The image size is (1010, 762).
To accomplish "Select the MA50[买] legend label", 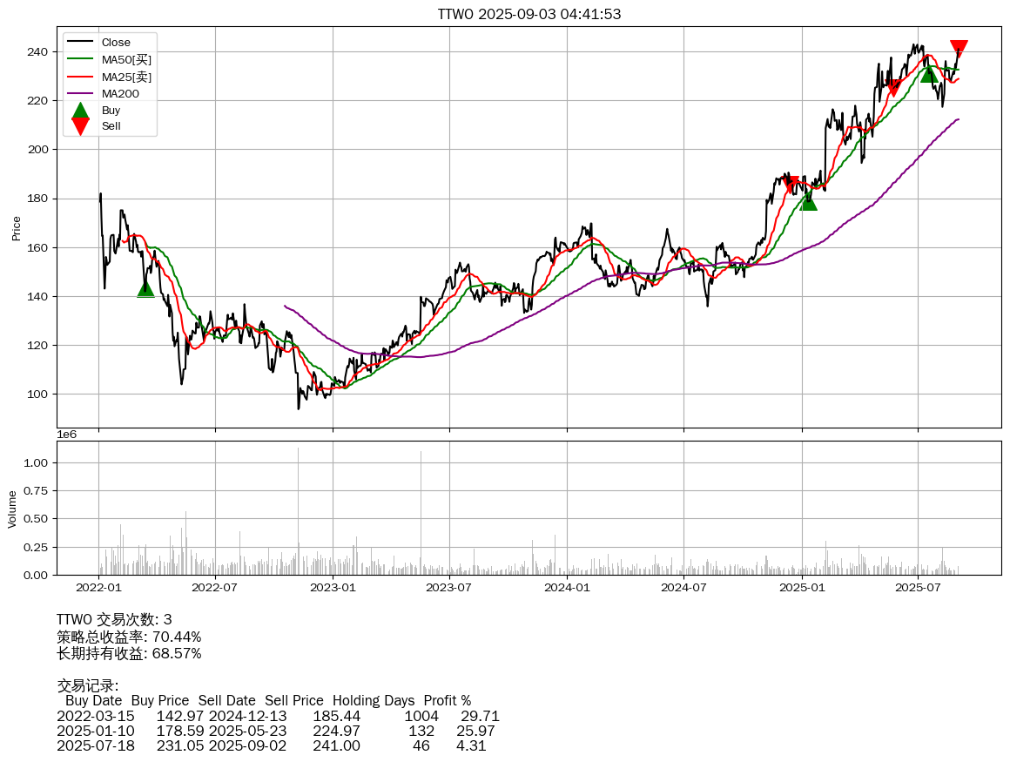I will 126,60.
